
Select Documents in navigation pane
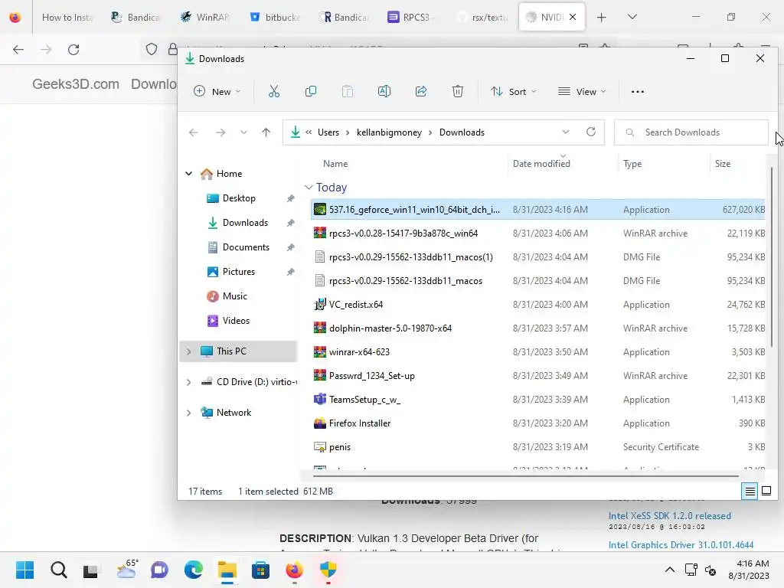coord(246,247)
